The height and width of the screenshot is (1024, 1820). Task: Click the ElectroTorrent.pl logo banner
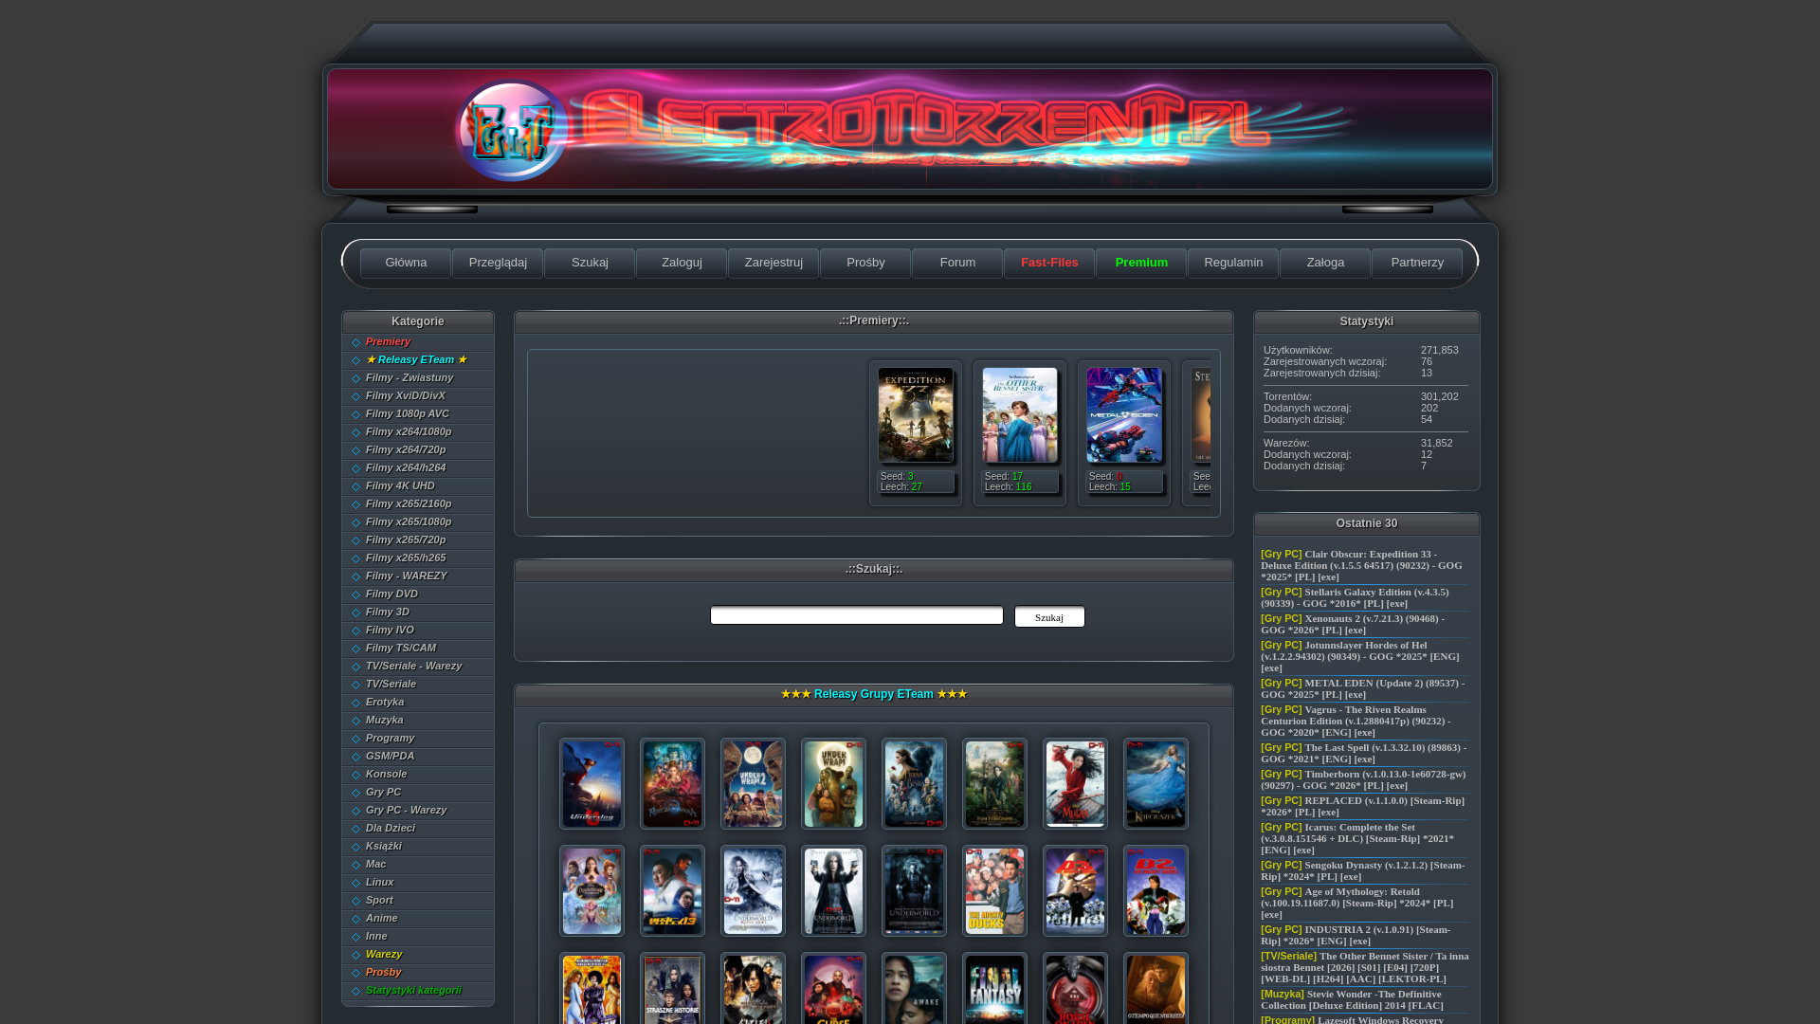click(x=910, y=129)
